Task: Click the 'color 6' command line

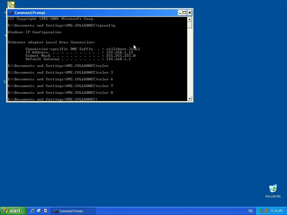Action: click(61, 79)
